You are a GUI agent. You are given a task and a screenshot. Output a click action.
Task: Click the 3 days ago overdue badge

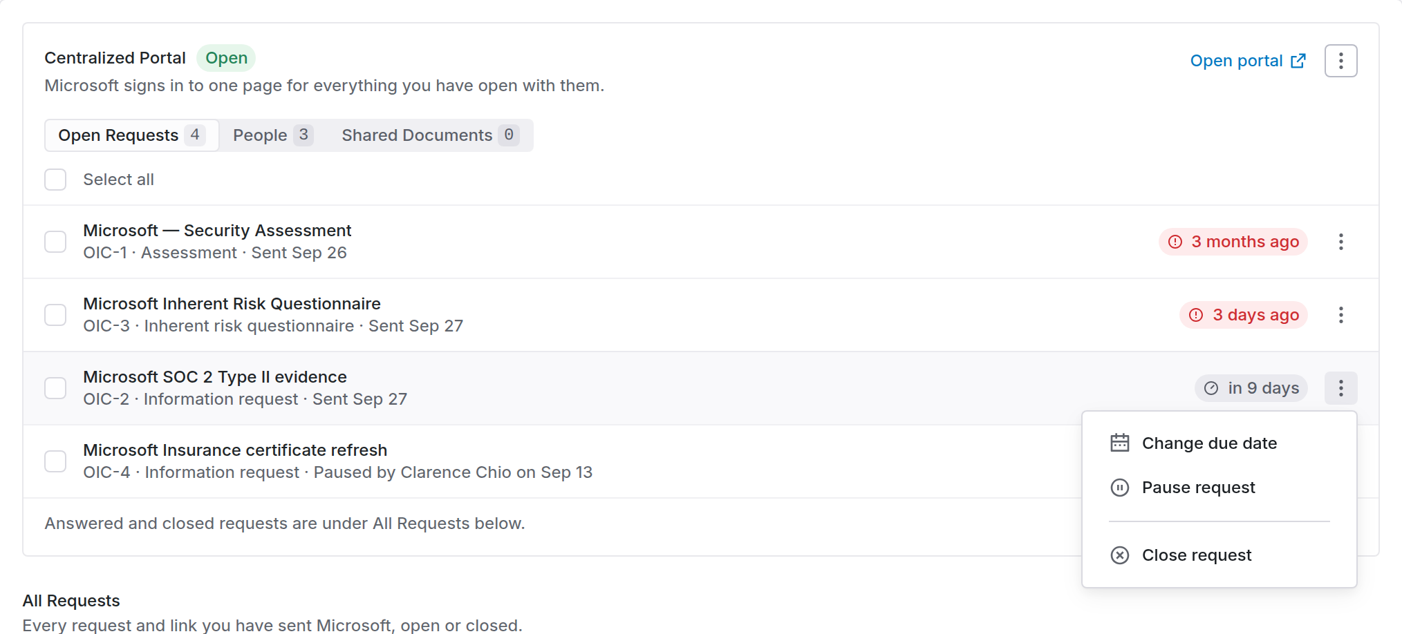pos(1244,315)
